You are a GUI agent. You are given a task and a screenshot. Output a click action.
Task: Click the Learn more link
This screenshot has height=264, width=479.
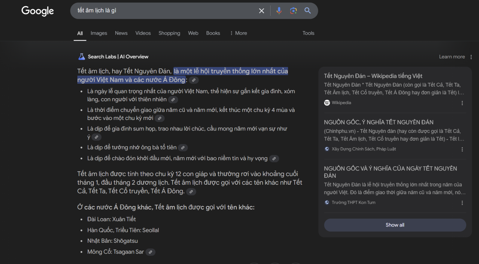(x=452, y=57)
